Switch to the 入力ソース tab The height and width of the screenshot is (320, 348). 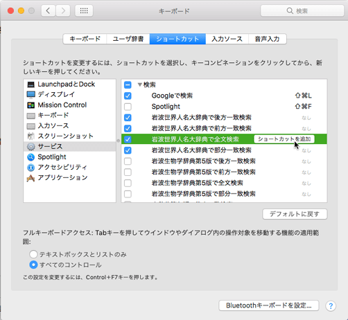coord(227,39)
